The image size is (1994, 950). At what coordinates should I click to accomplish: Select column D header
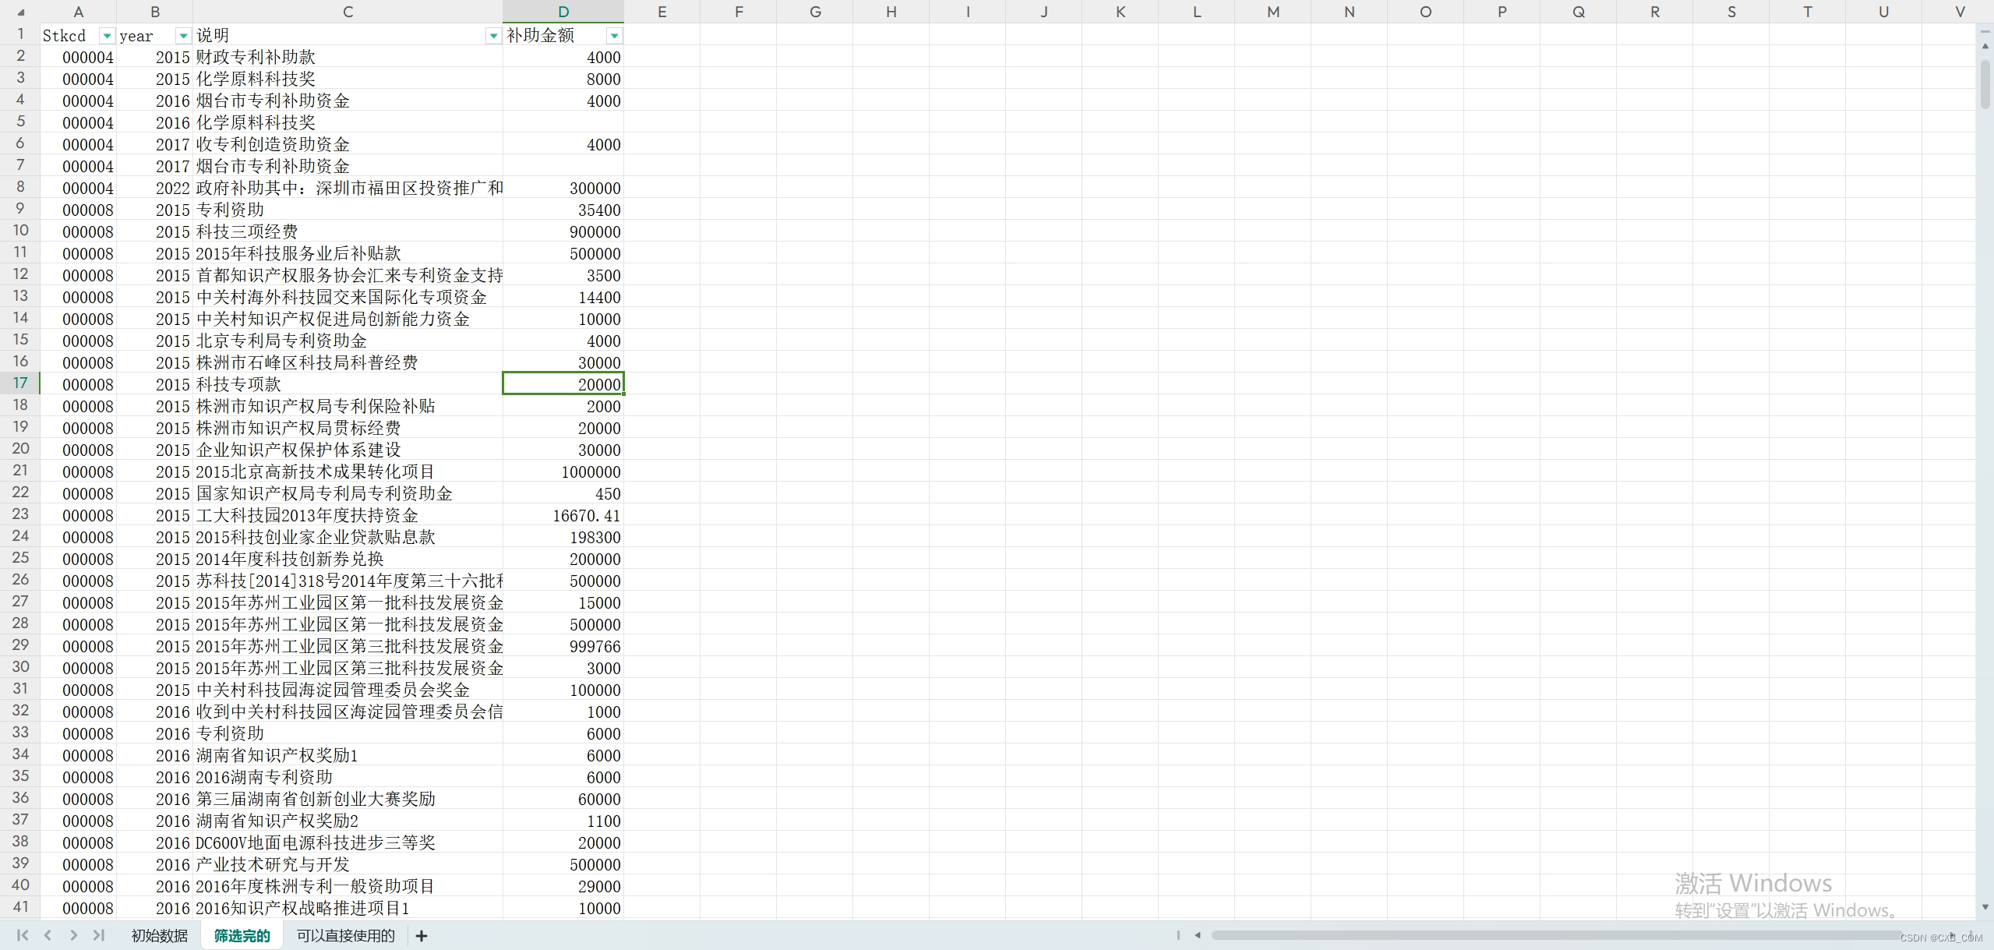pyautogui.click(x=563, y=12)
